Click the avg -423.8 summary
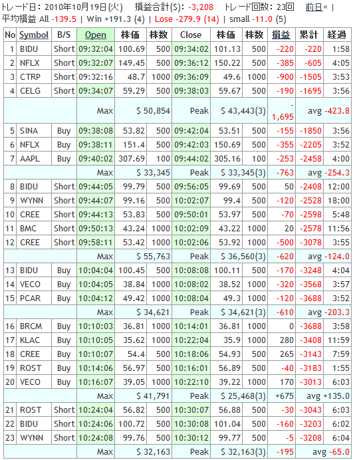The image size is (353, 460). [x=328, y=111]
